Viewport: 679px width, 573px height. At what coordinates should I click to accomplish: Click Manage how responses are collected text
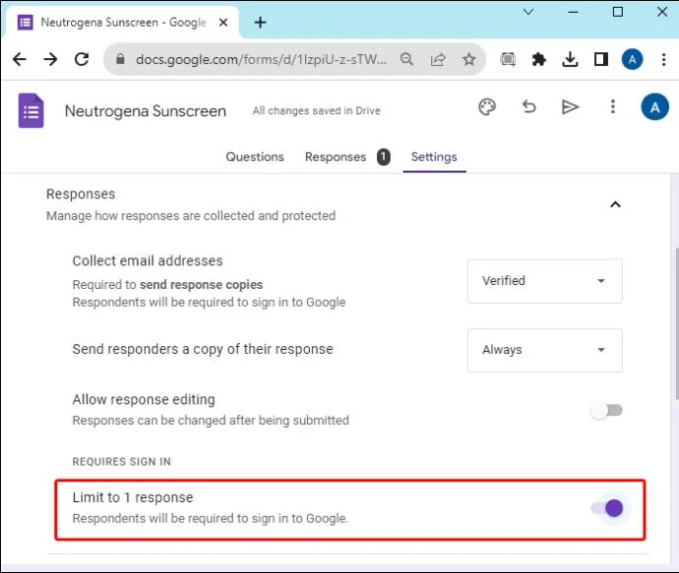point(191,215)
